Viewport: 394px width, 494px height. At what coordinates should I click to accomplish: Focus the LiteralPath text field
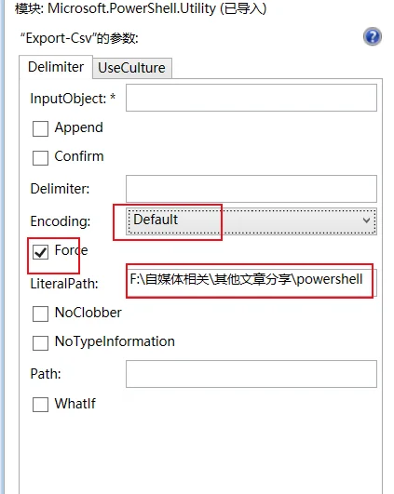251,282
